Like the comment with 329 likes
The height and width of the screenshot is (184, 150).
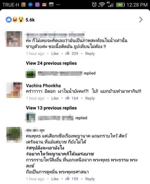(x=55, y=54)
